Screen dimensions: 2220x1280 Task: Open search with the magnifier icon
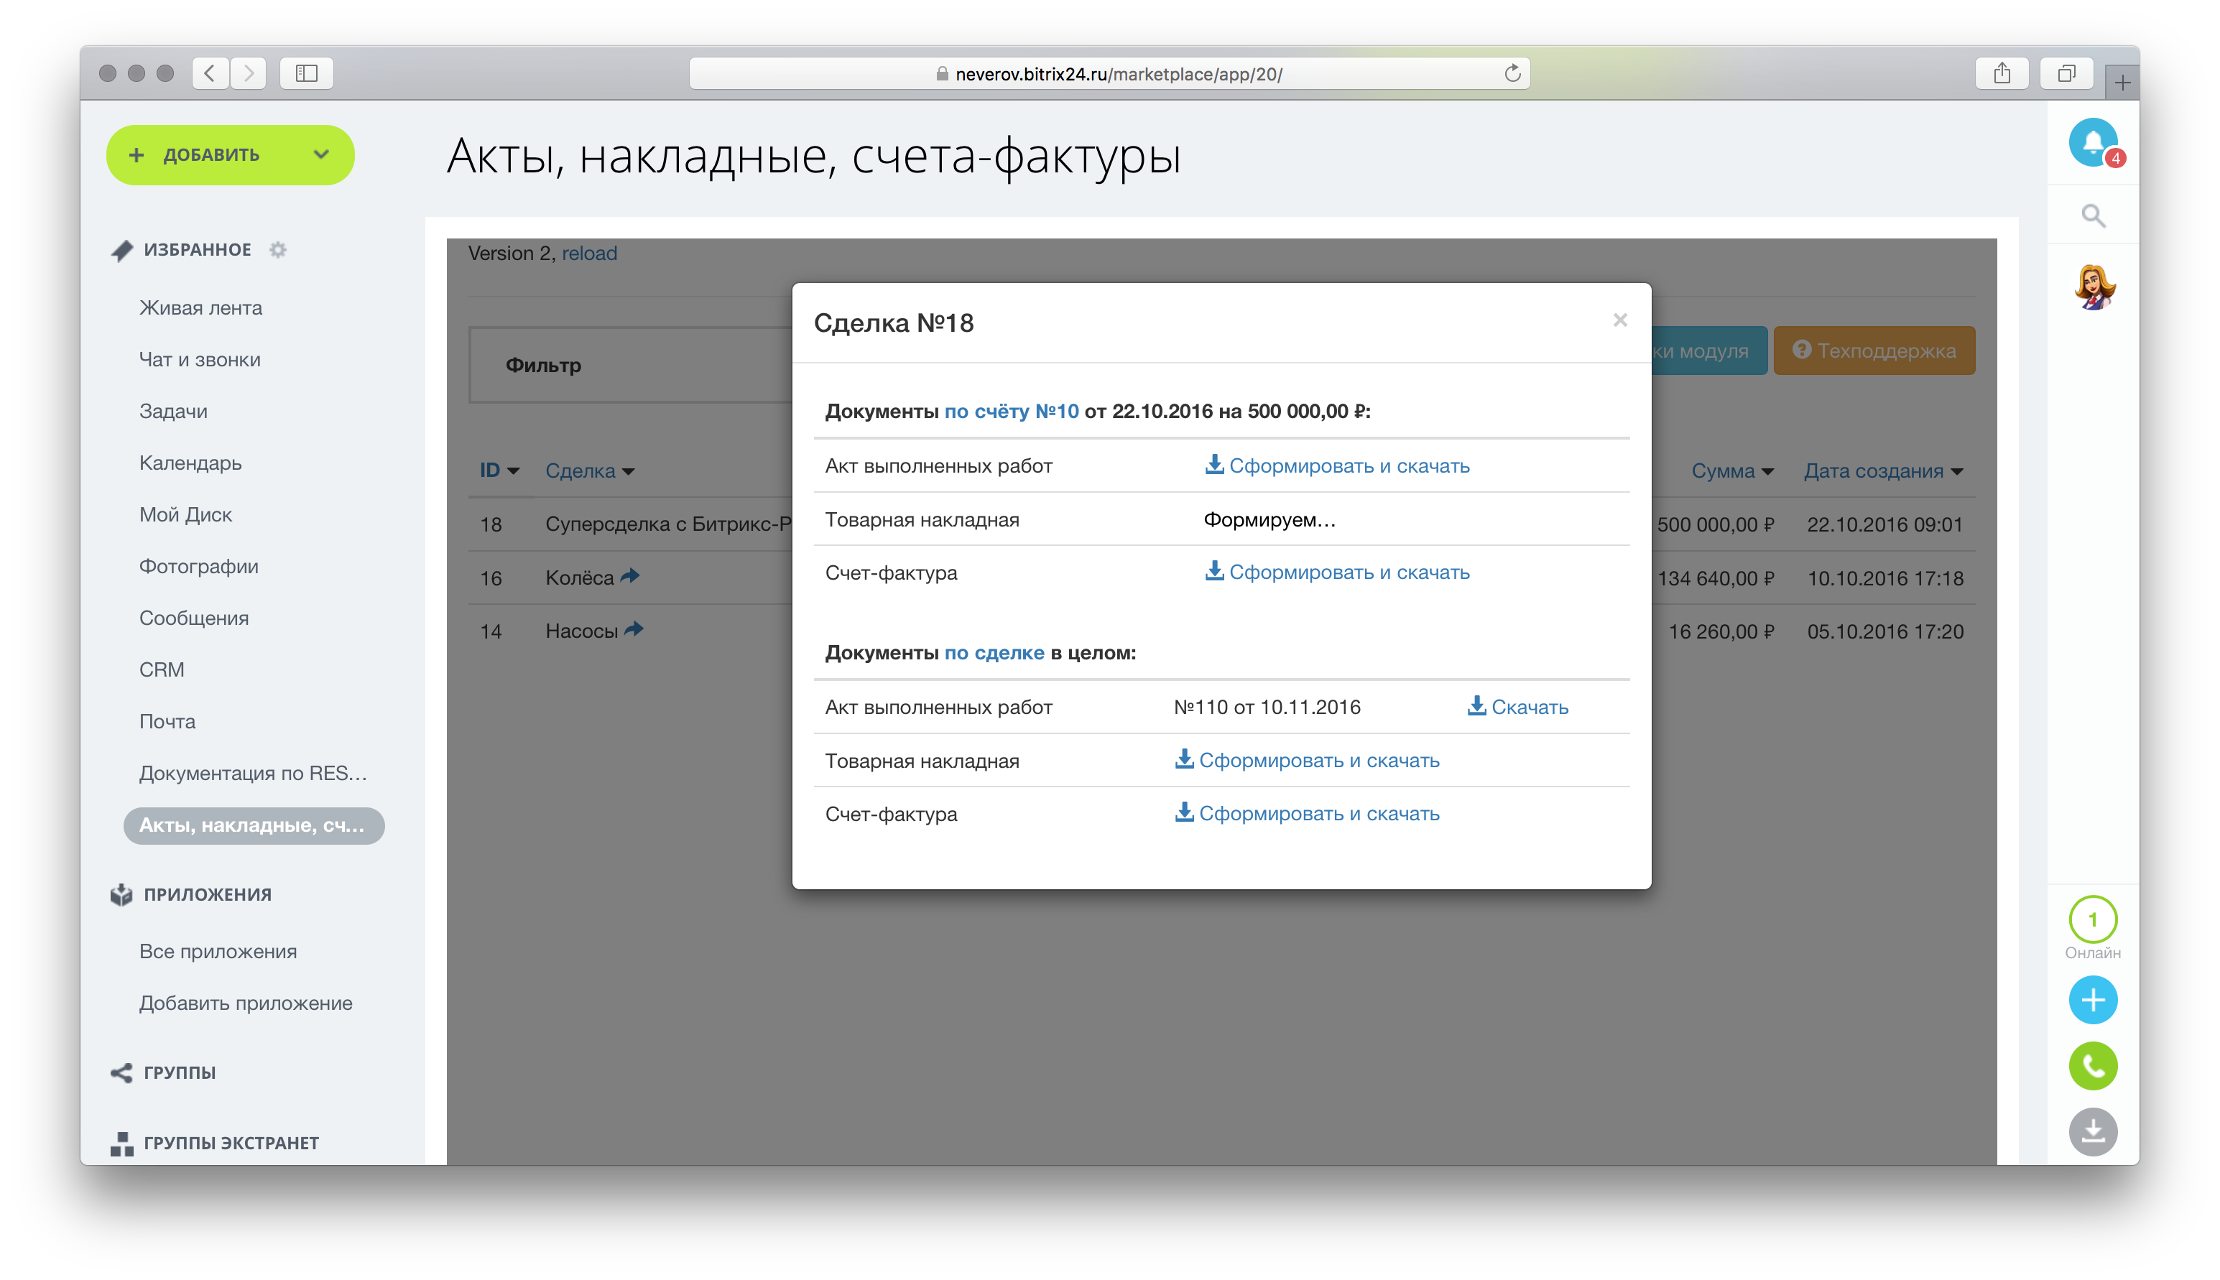click(2093, 215)
